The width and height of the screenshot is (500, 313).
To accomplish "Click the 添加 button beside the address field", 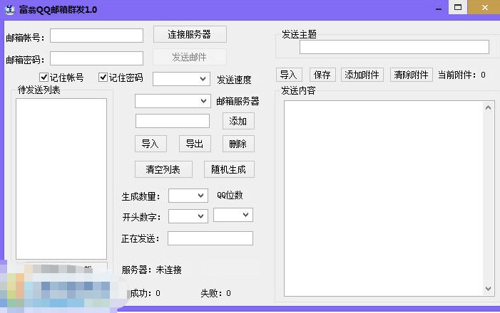I will click(x=238, y=121).
